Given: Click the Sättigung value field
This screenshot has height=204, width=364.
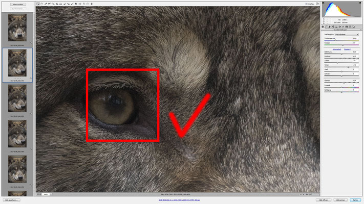Looking at the screenshot, I should tap(356, 90).
